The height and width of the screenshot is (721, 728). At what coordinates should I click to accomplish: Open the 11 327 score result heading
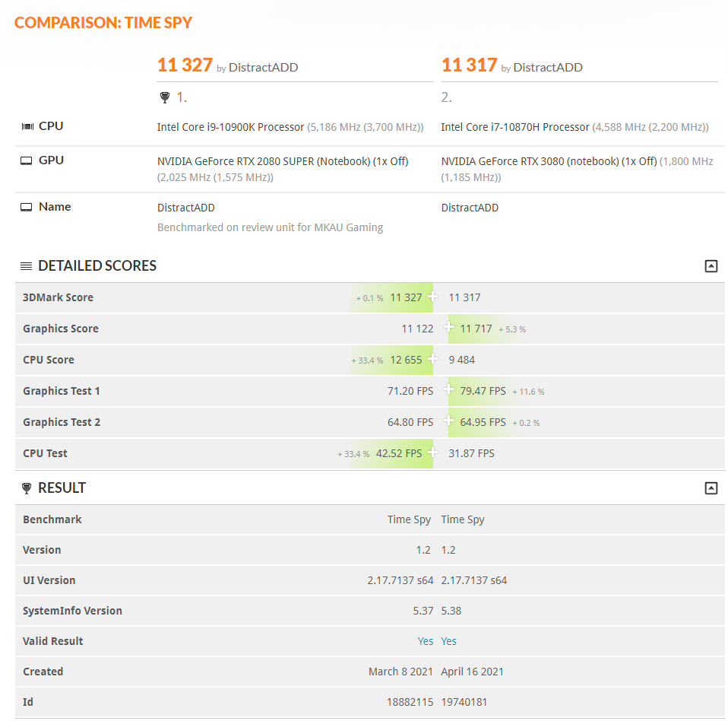click(x=185, y=65)
